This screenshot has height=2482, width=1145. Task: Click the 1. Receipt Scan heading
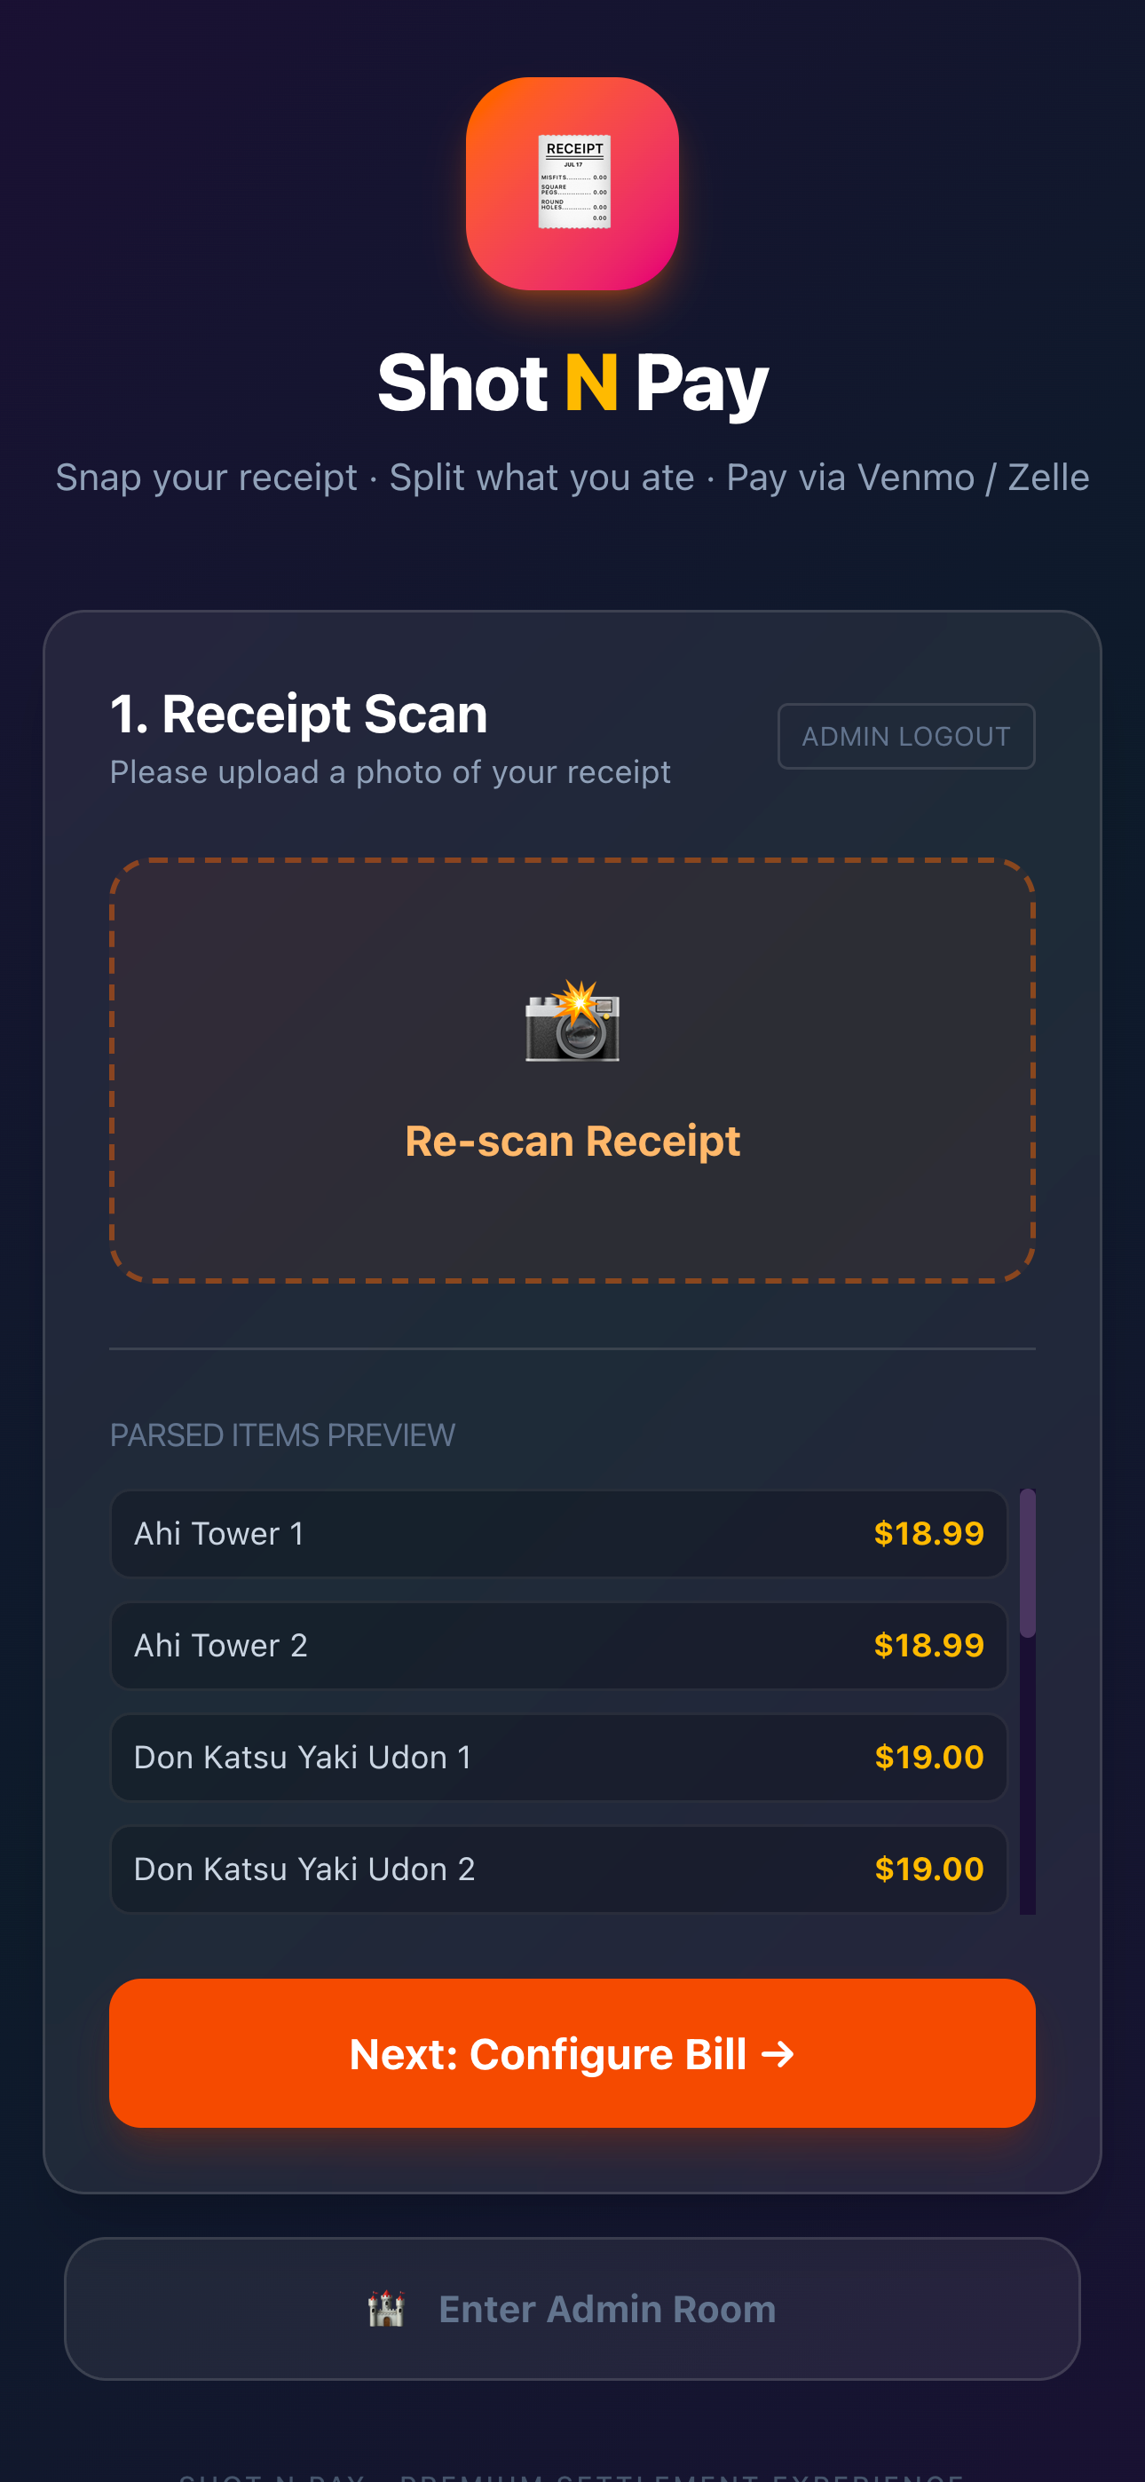coord(299,714)
